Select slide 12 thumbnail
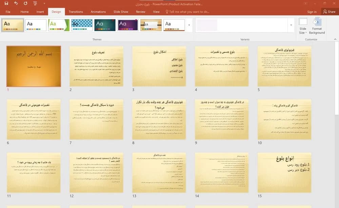This screenshot has width=339, height=208. coord(96,172)
